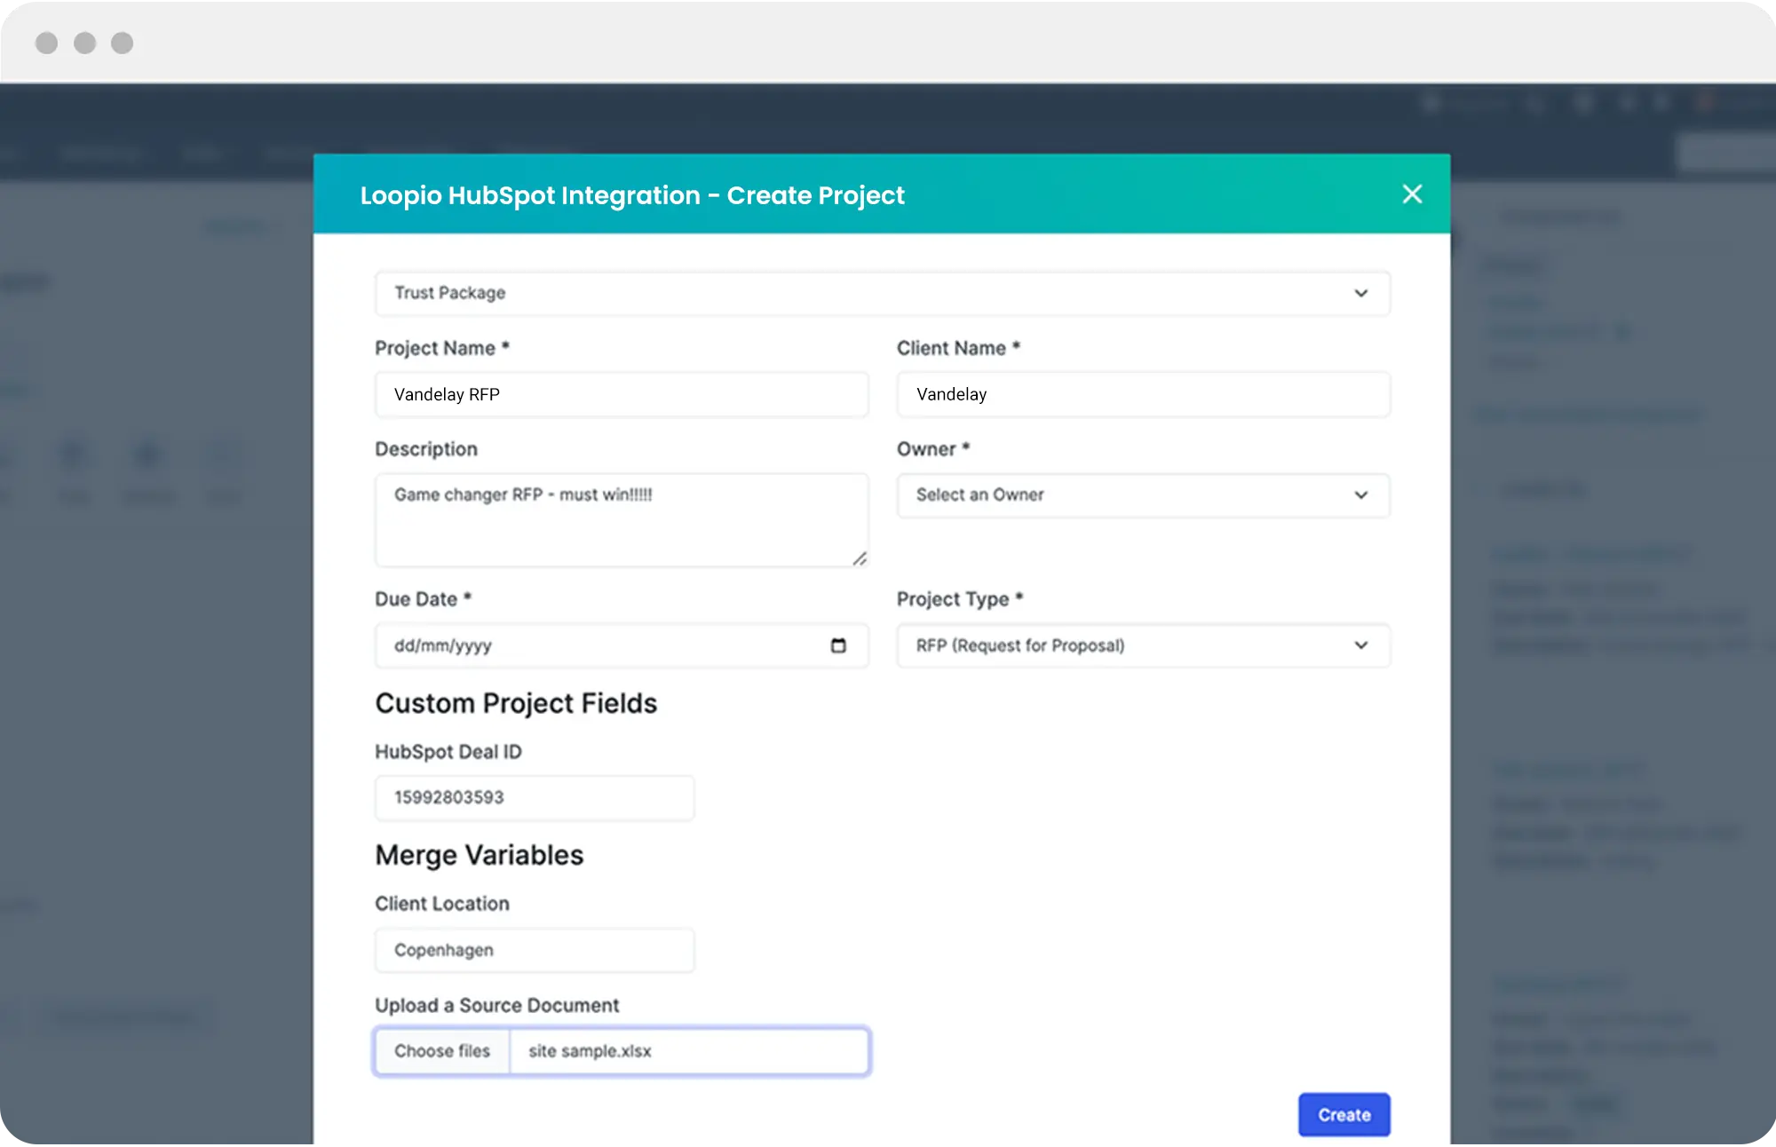
Task: Click inside the Description text area
Action: [621, 524]
